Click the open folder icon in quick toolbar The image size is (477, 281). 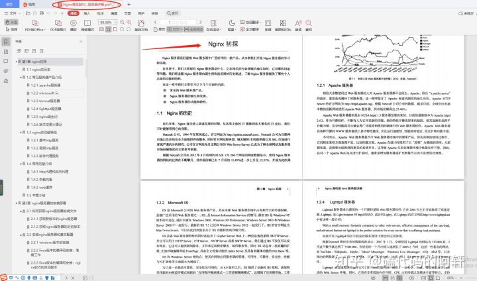pyautogui.click(x=28, y=13)
